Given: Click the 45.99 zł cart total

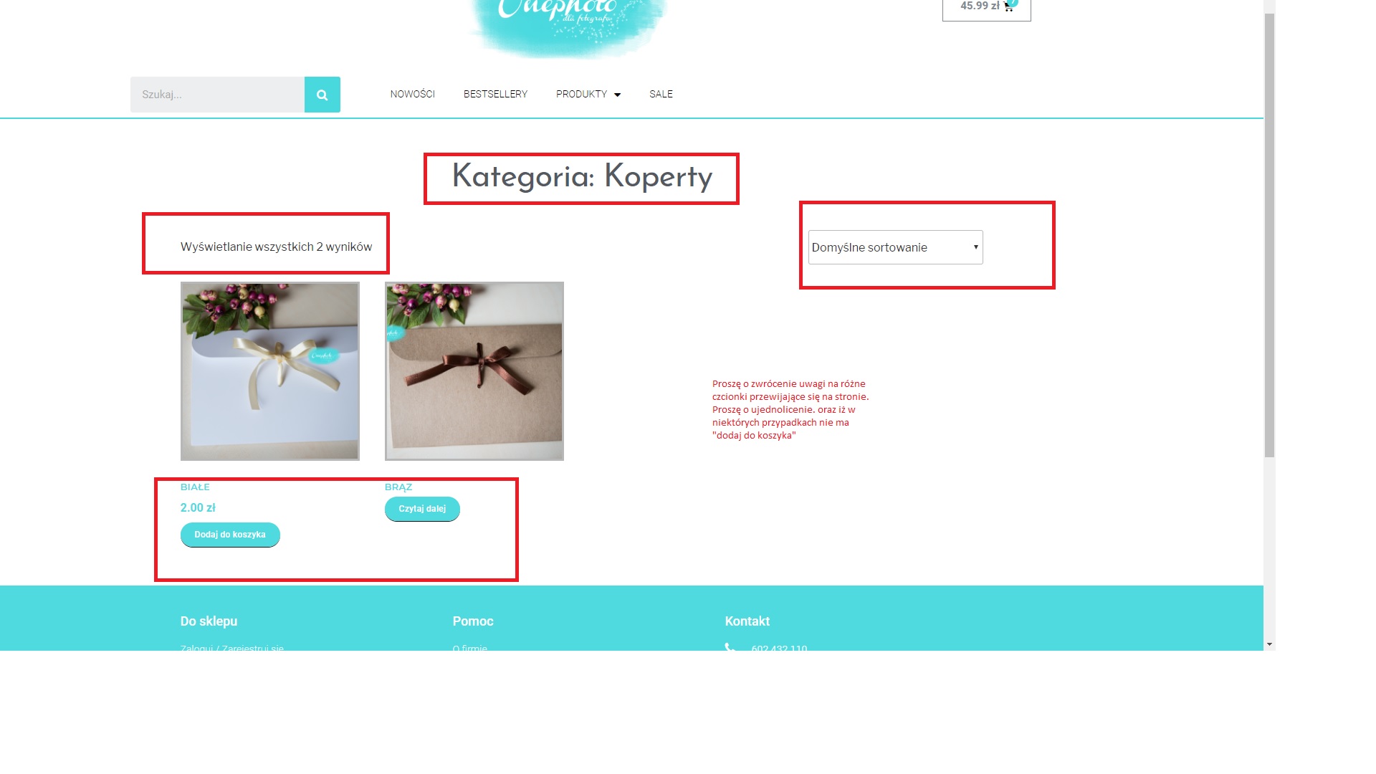Looking at the screenshot, I should click(x=980, y=6).
